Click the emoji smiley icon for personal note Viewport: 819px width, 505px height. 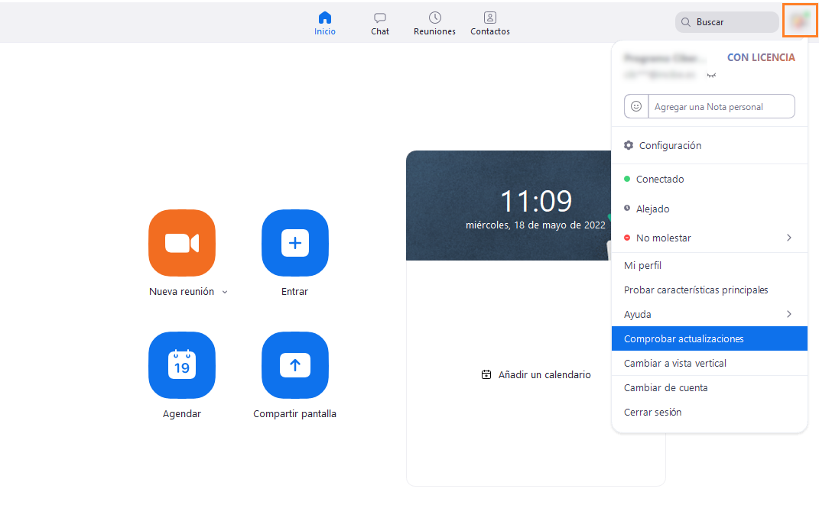(x=636, y=106)
